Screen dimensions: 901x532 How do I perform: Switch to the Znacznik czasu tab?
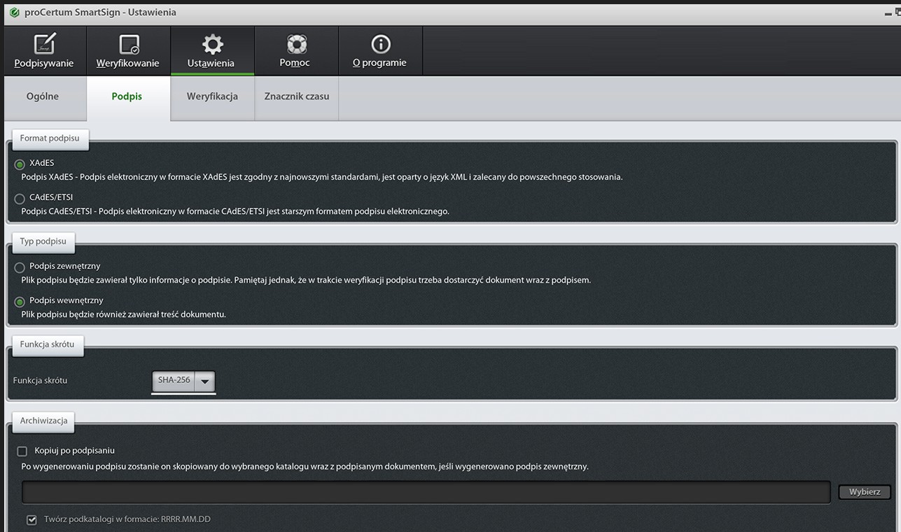(297, 97)
